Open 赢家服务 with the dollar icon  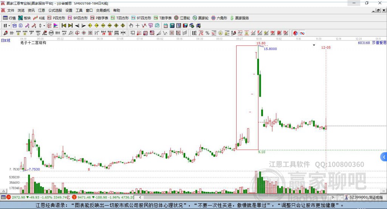pos(239,18)
